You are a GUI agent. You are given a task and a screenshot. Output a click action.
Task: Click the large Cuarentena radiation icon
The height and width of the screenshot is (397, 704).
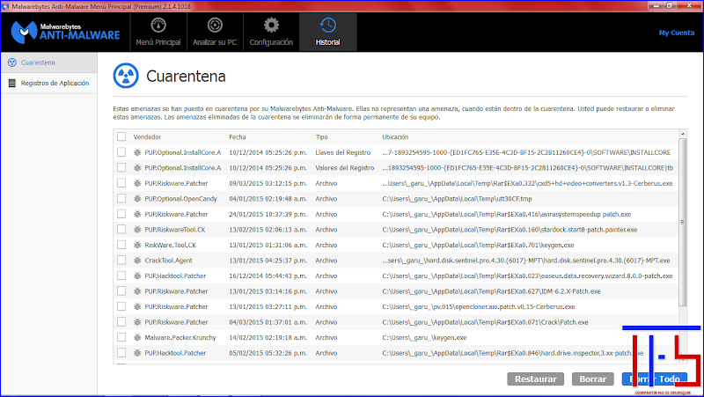point(126,76)
